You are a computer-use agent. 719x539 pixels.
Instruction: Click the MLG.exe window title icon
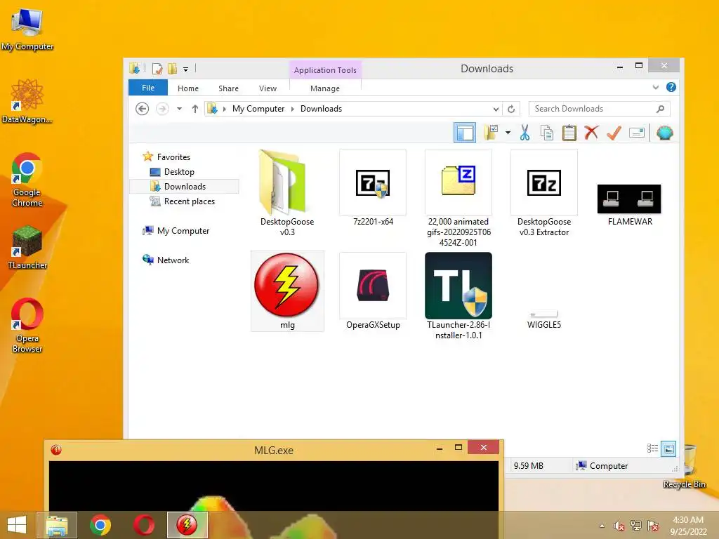pos(56,450)
